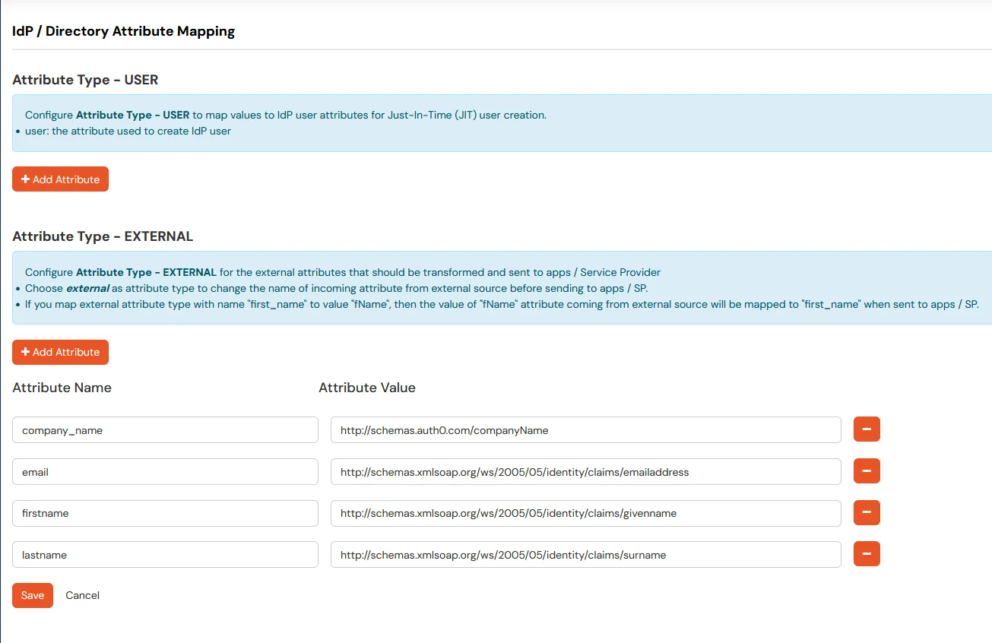Click the lastname attribute name field
Screen dimensions: 992x643
point(164,554)
